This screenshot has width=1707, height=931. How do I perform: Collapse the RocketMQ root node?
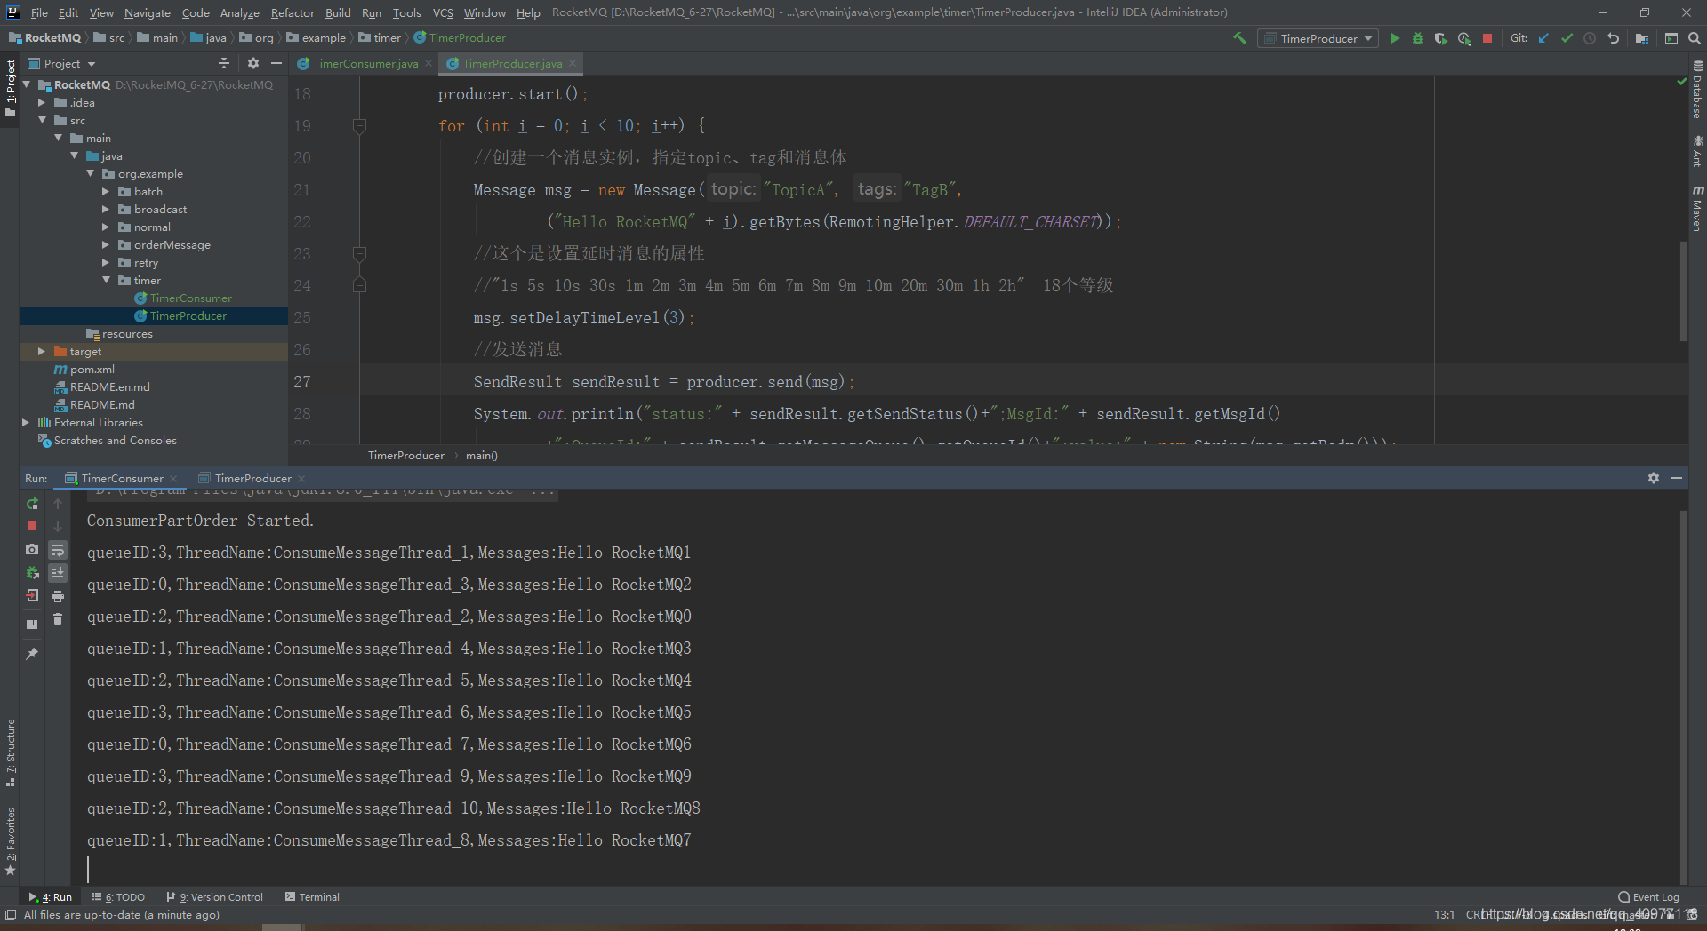pos(27,84)
